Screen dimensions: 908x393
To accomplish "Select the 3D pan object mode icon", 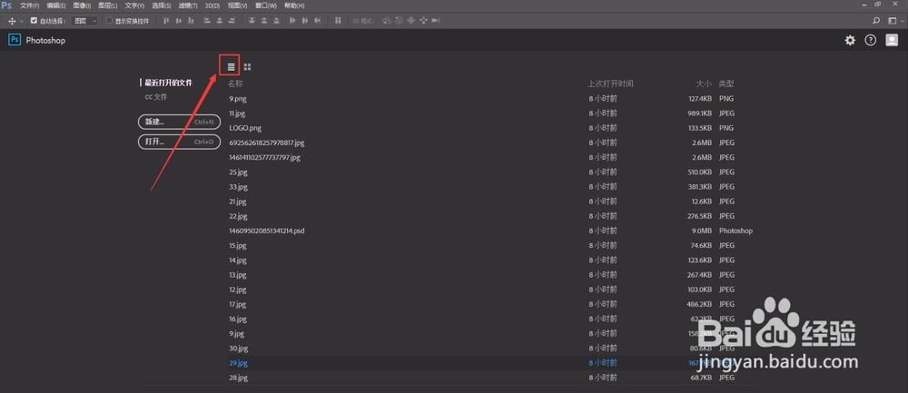I will [x=411, y=21].
